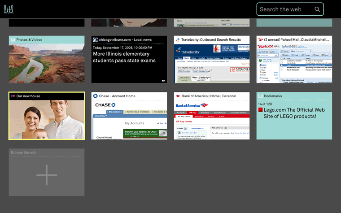Open the Yahoo! Mail inbox preview
The height and width of the screenshot is (213, 341).
click(x=294, y=64)
